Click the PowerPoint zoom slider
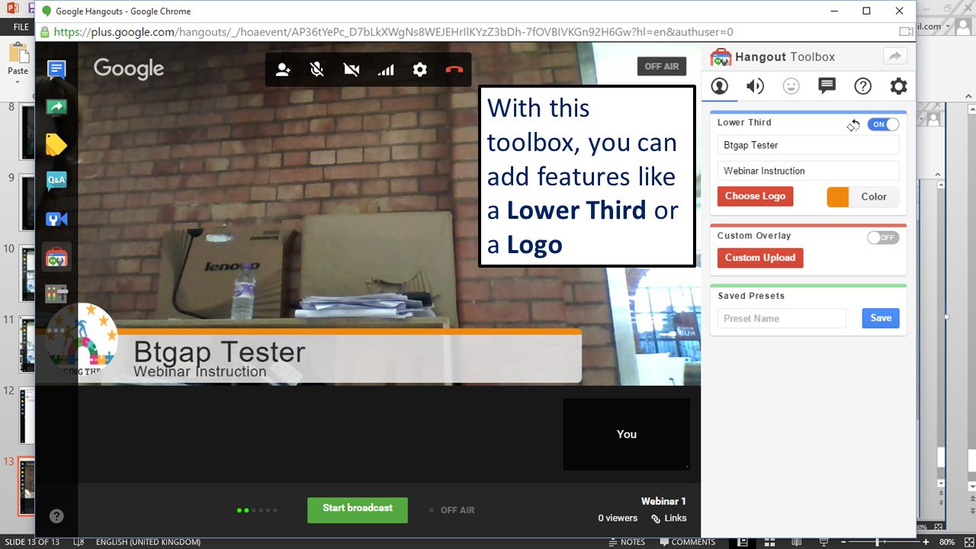The width and height of the screenshot is (976, 549). [883, 542]
